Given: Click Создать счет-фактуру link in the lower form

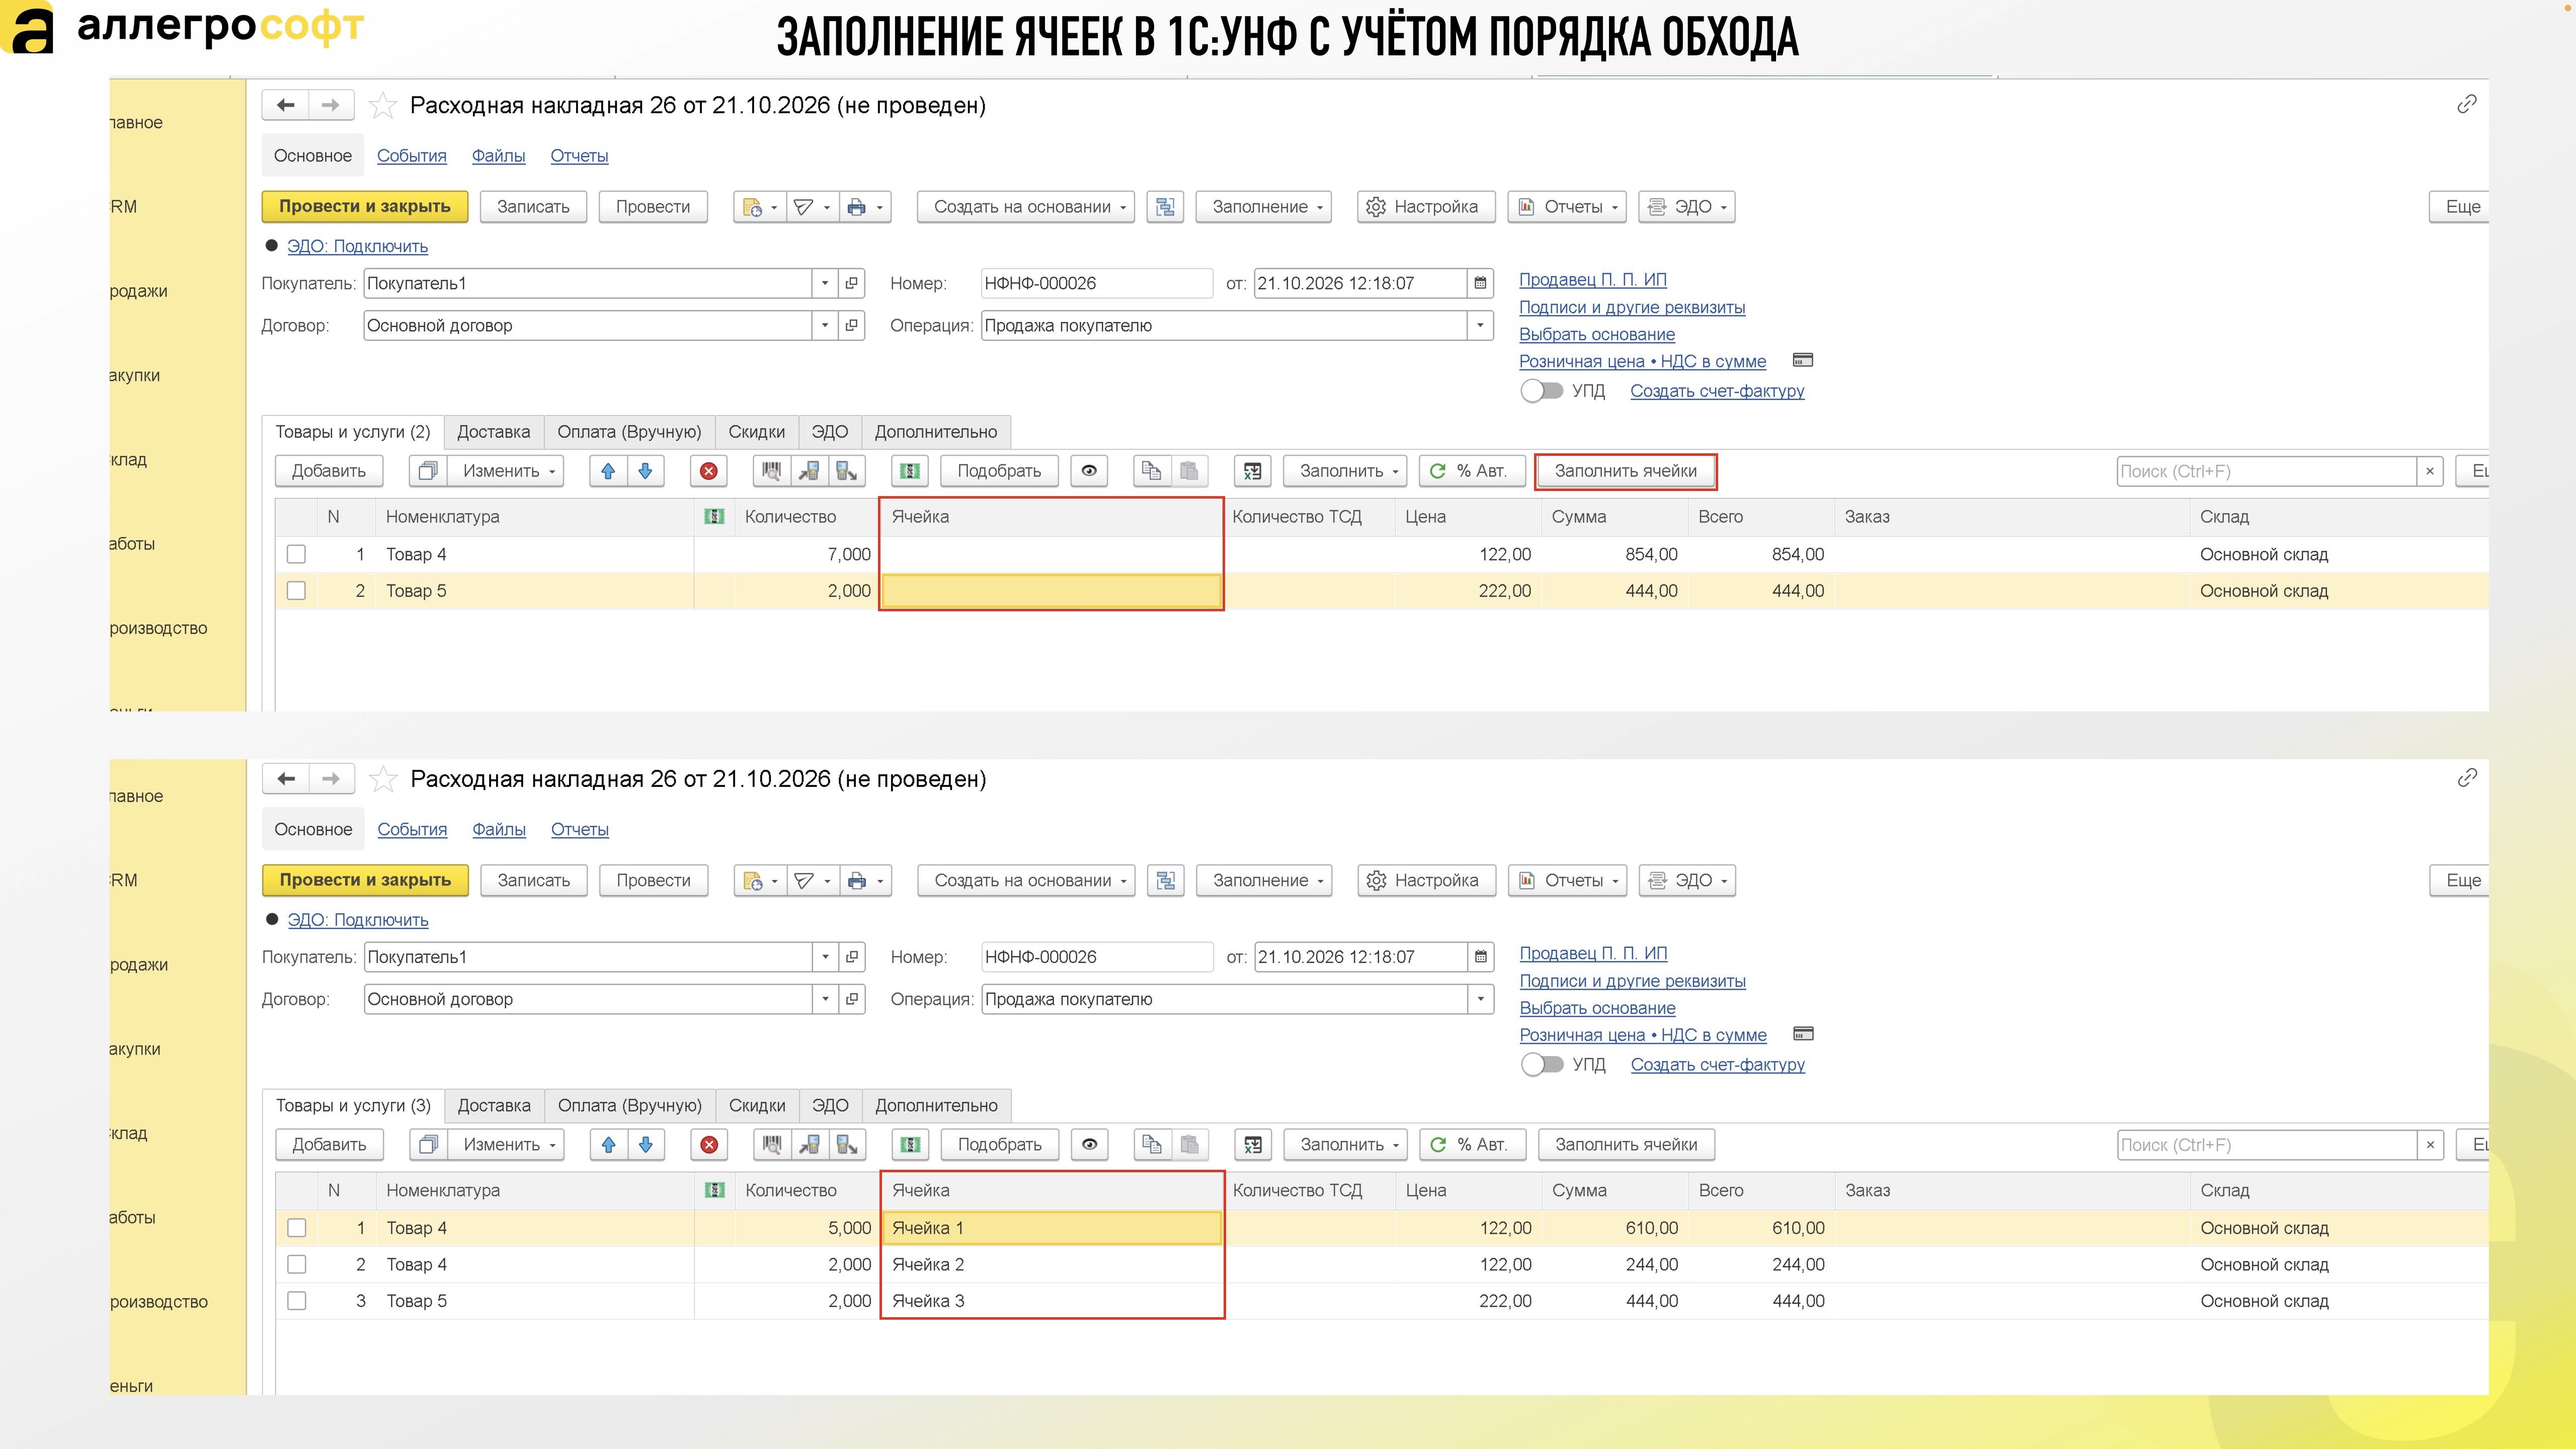Looking at the screenshot, I should point(1718,1065).
